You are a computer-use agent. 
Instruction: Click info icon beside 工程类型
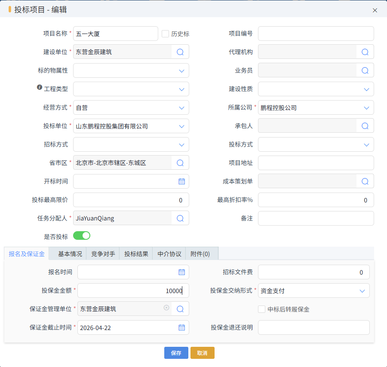[40, 87]
